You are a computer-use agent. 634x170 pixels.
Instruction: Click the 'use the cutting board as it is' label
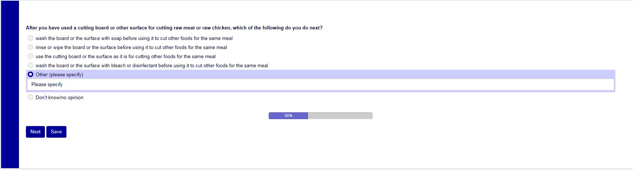126,56
